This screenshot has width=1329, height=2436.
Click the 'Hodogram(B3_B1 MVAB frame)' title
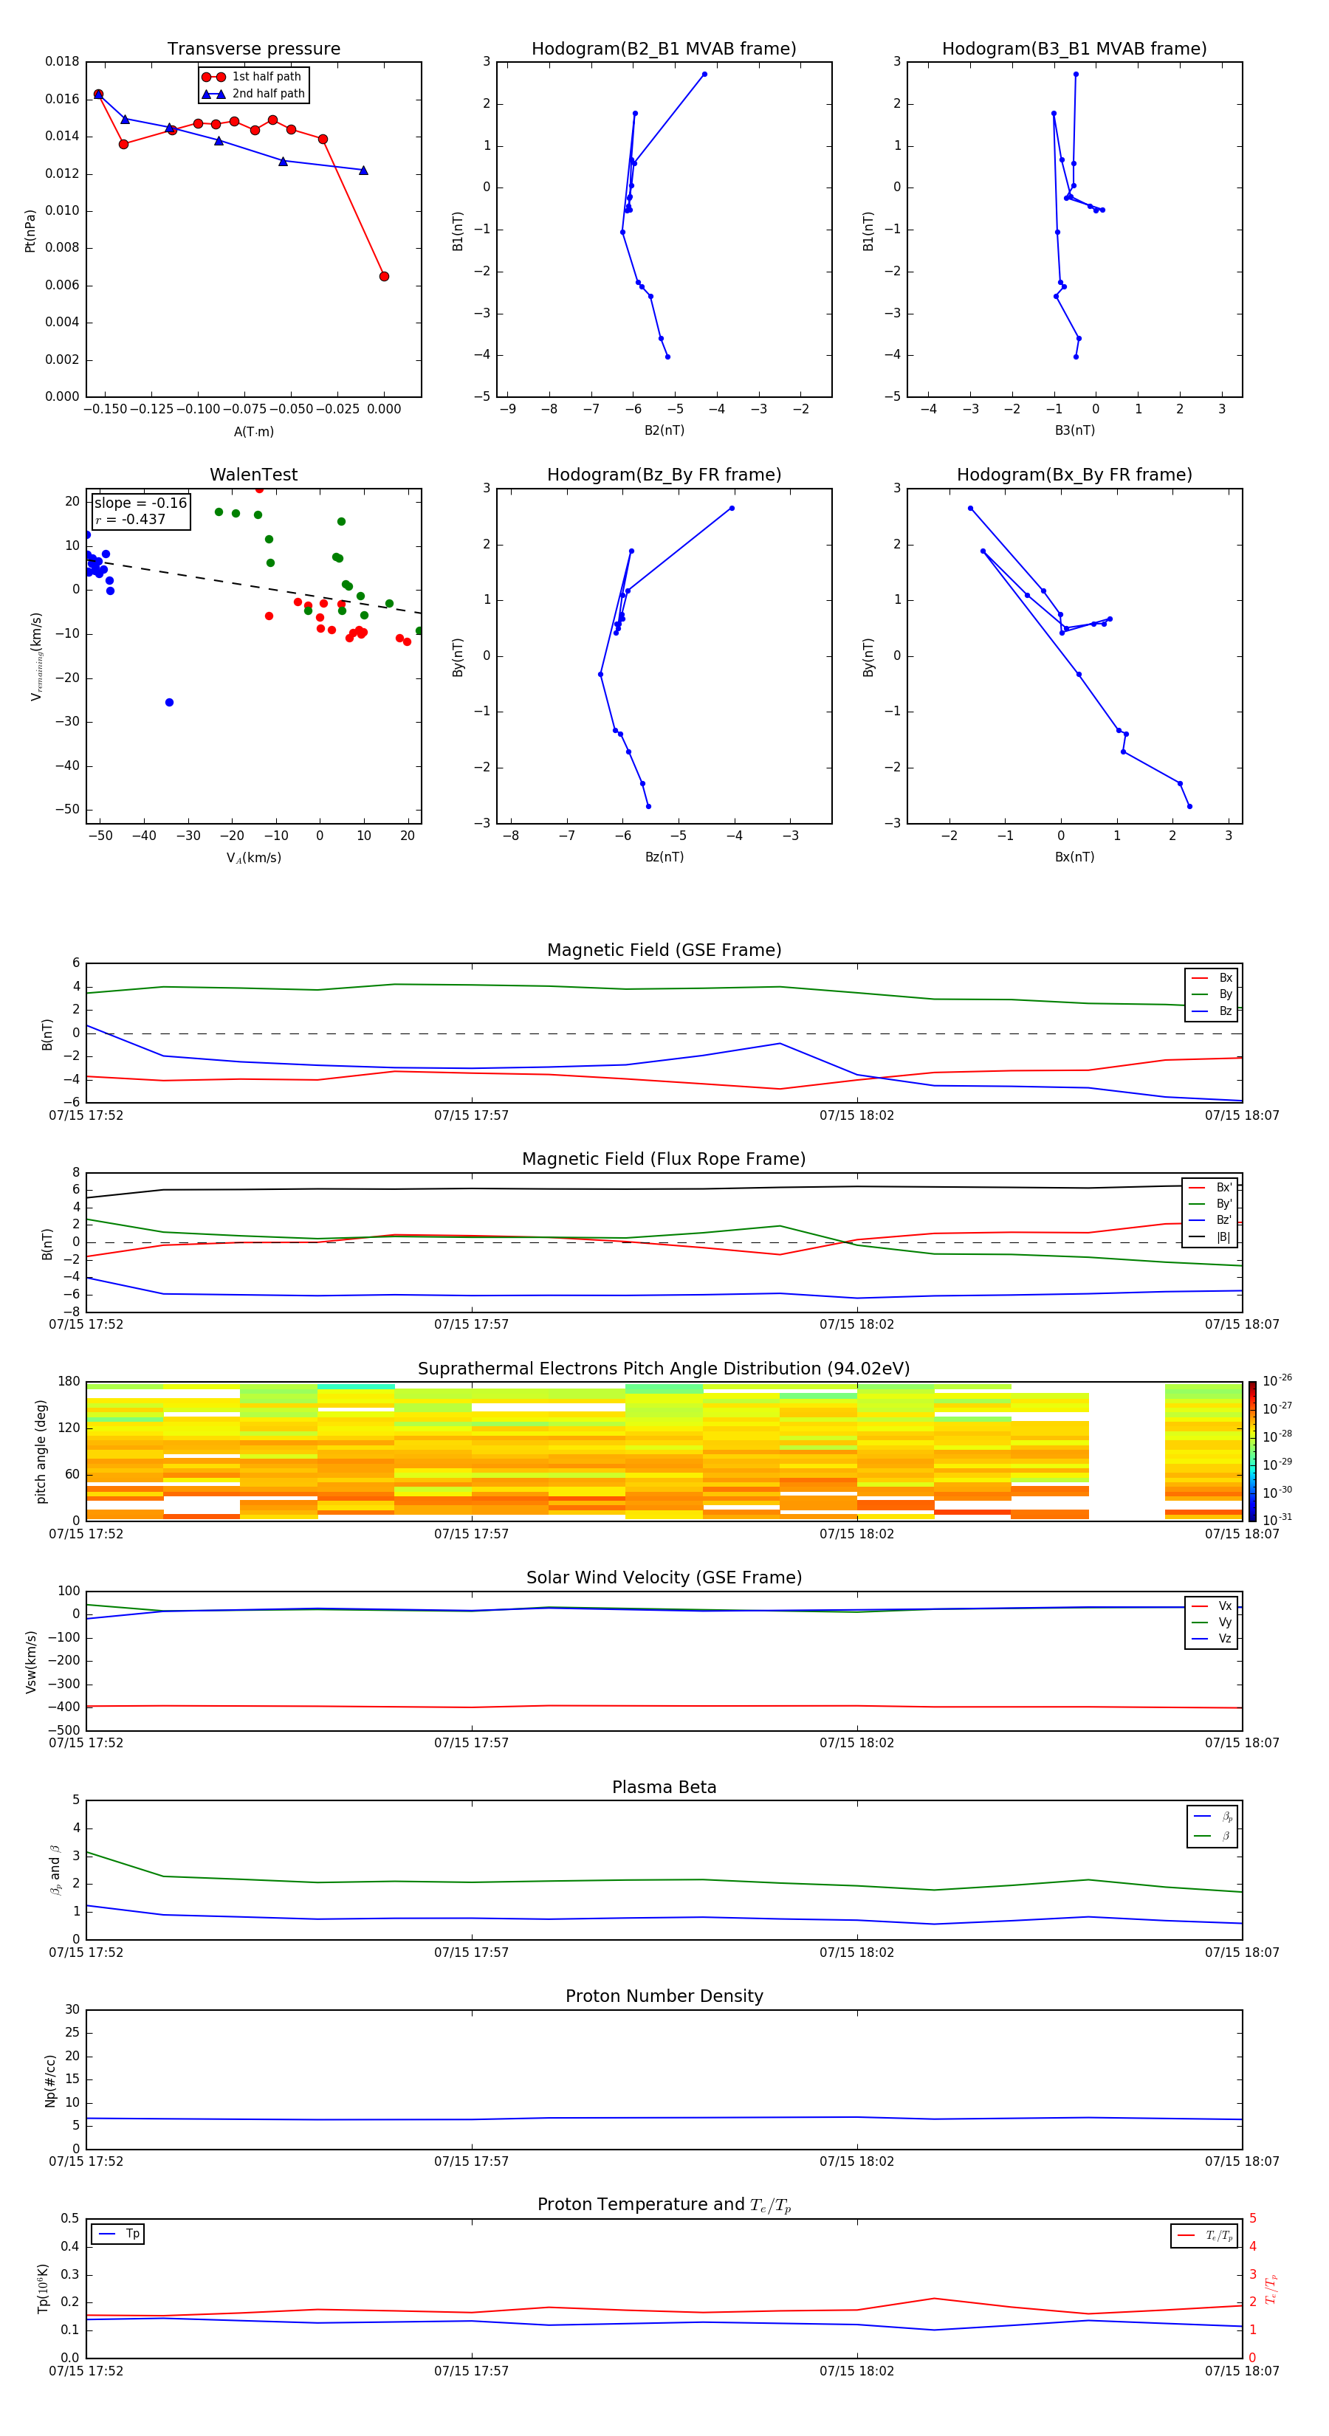point(1074,49)
